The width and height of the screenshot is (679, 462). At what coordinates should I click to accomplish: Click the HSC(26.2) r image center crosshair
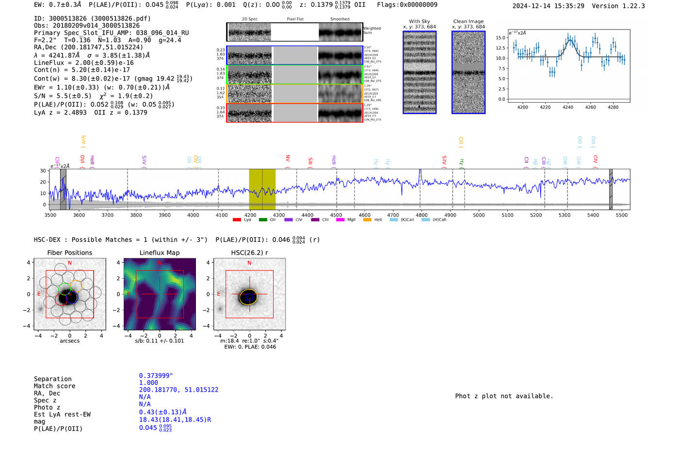pyautogui.click(x=249, y=294)
